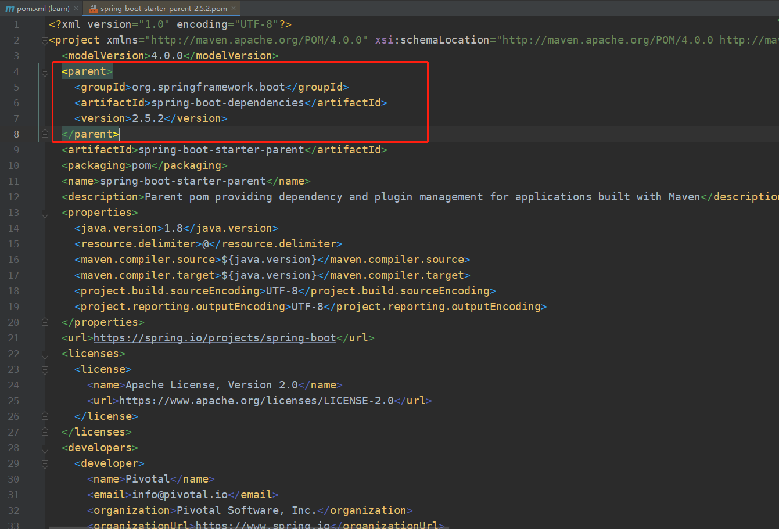Viewport: 779px width, 529px height.
Task: Click 'spring-boot-dependencies' artifactId value
Action: 228,103
